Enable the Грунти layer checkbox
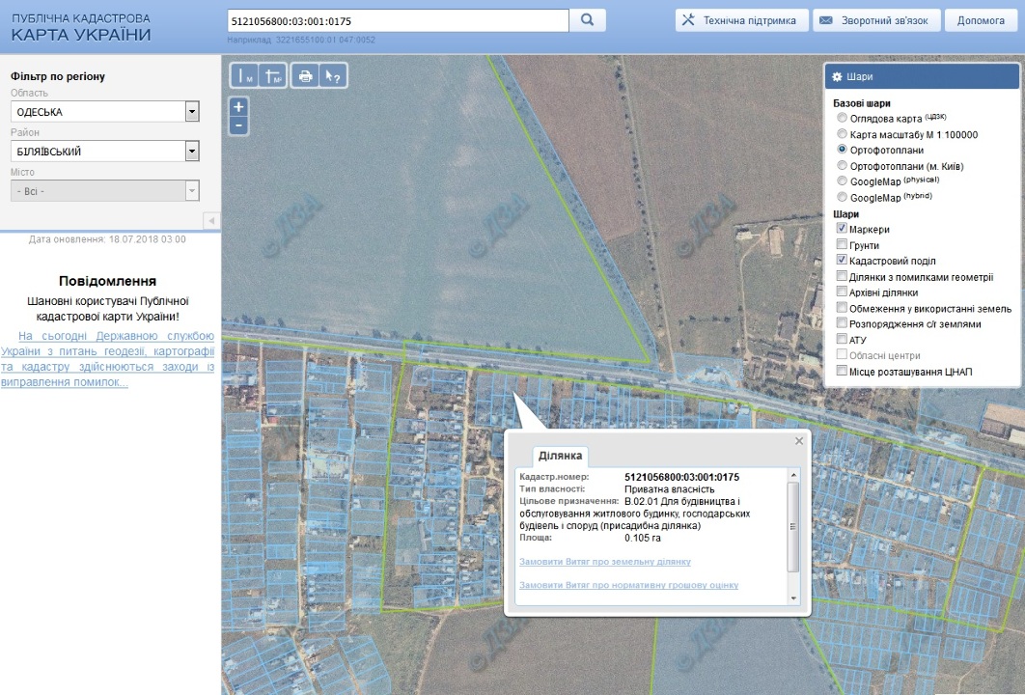This screenshot has height=695, width=1025. [x=842, y=245]
